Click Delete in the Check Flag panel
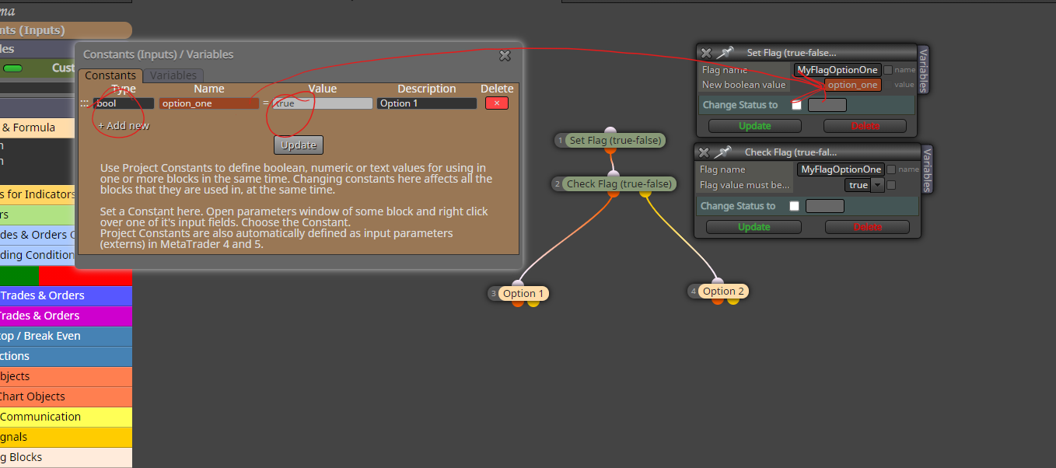 pos(867,227)
